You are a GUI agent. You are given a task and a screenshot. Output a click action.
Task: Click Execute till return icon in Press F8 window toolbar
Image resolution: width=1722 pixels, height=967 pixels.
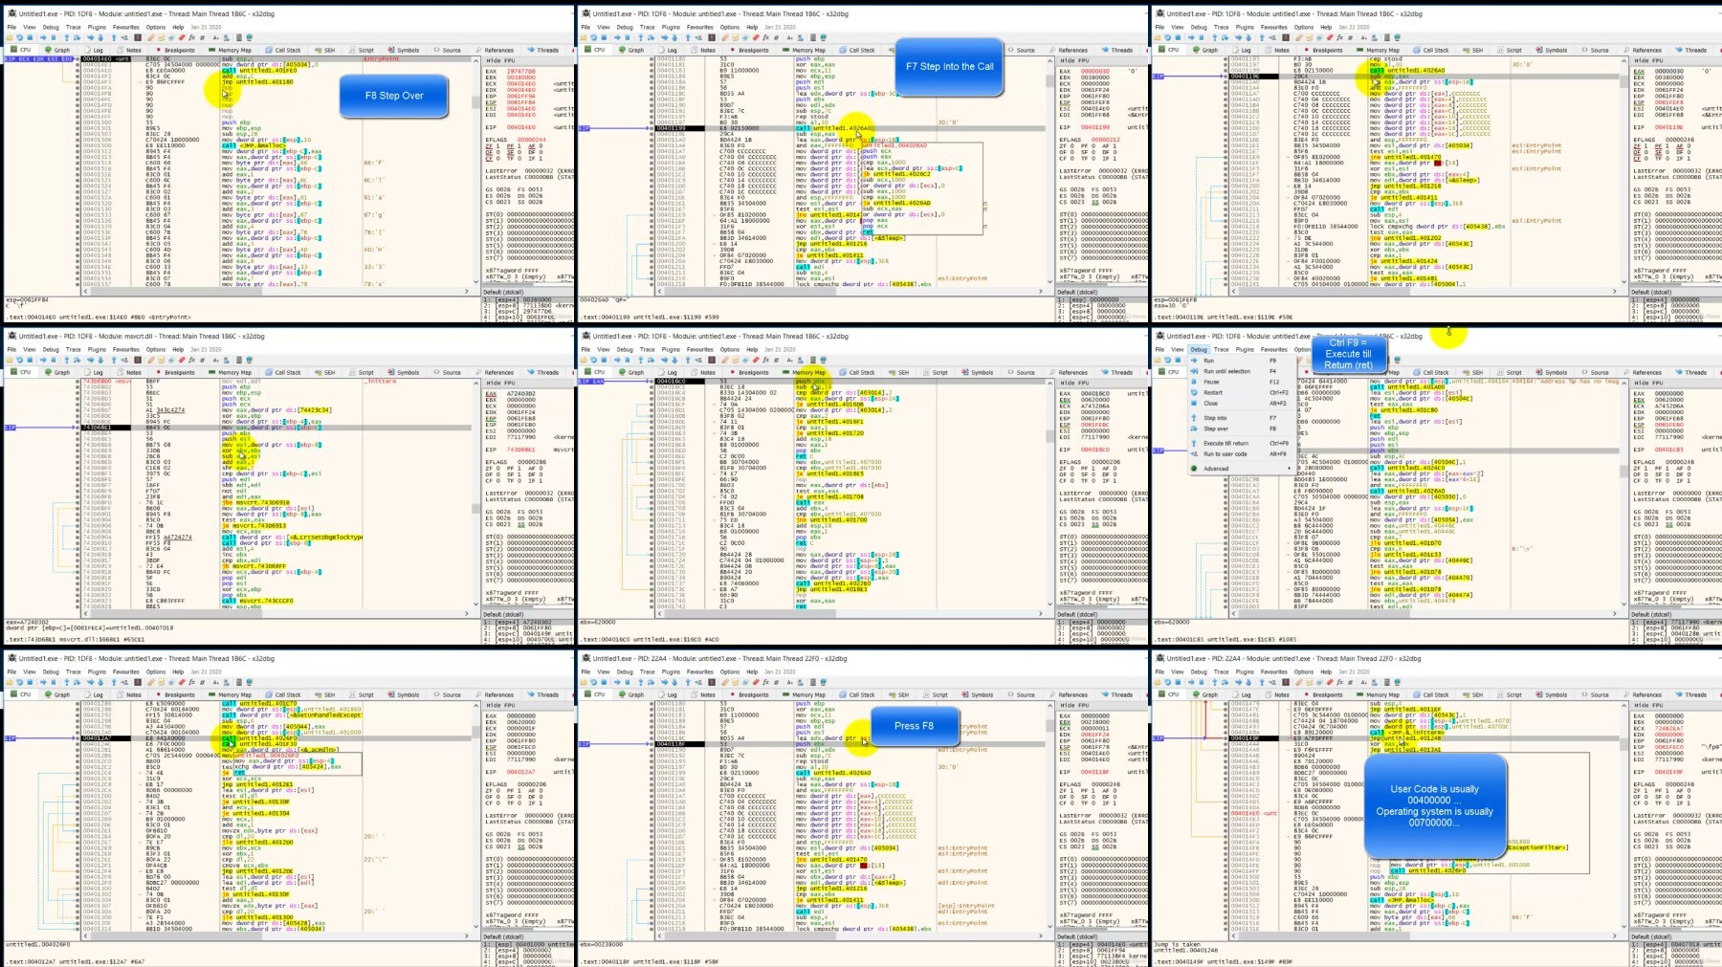pyautogui.click(x=688, y=682)
